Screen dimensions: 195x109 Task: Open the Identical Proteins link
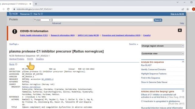click(17, 59)
